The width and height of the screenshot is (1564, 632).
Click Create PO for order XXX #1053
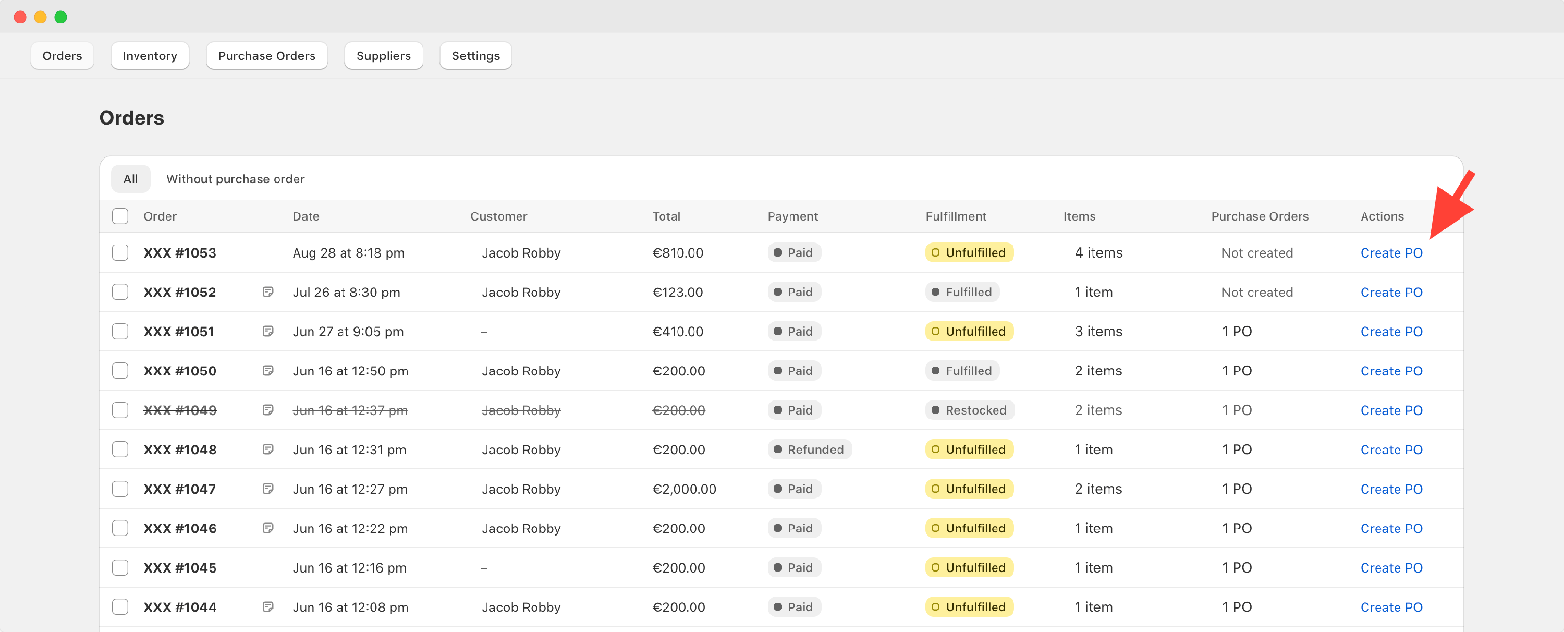[1391, 252]
